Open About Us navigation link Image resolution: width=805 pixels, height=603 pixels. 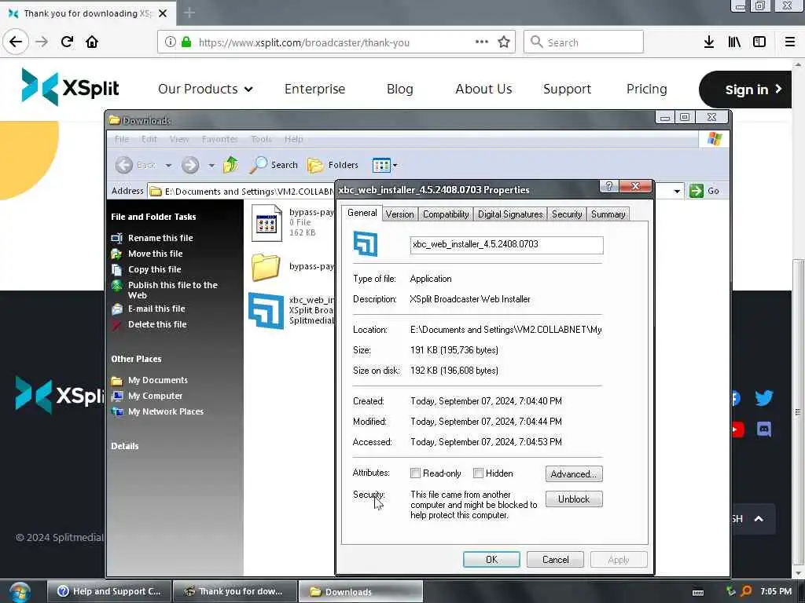click(x=483, y=90)
